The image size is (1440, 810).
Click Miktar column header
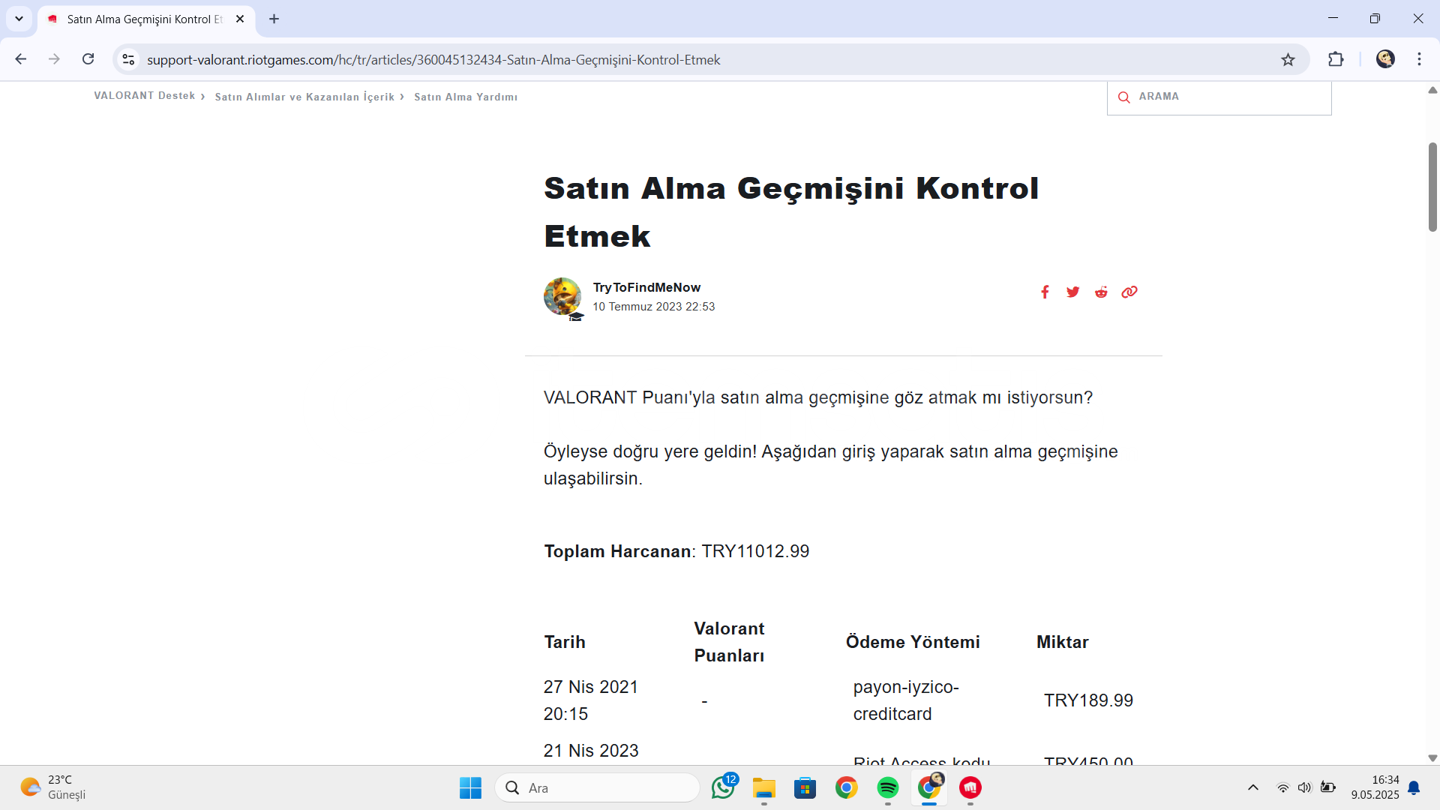[1062, 642]
